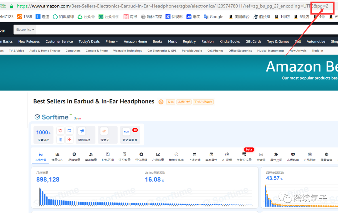Click the red four-squares grid icon
338x213 pixels.
tap(69, 140)
